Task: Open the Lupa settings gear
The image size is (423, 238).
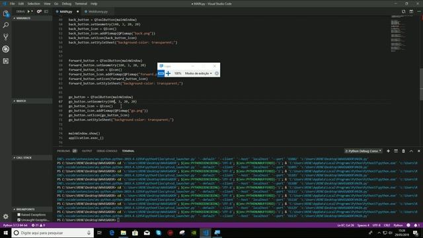Action: [217, 73]
